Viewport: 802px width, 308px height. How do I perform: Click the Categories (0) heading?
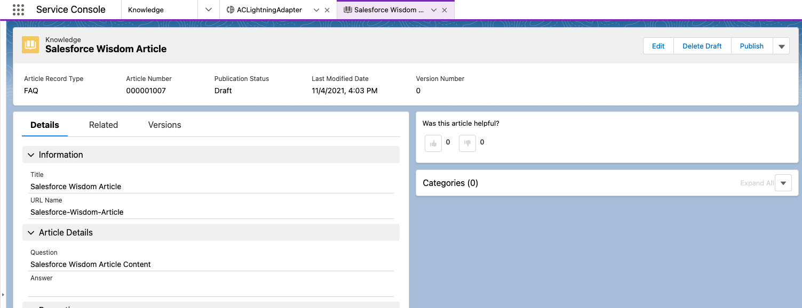click(x=450, y=183)
